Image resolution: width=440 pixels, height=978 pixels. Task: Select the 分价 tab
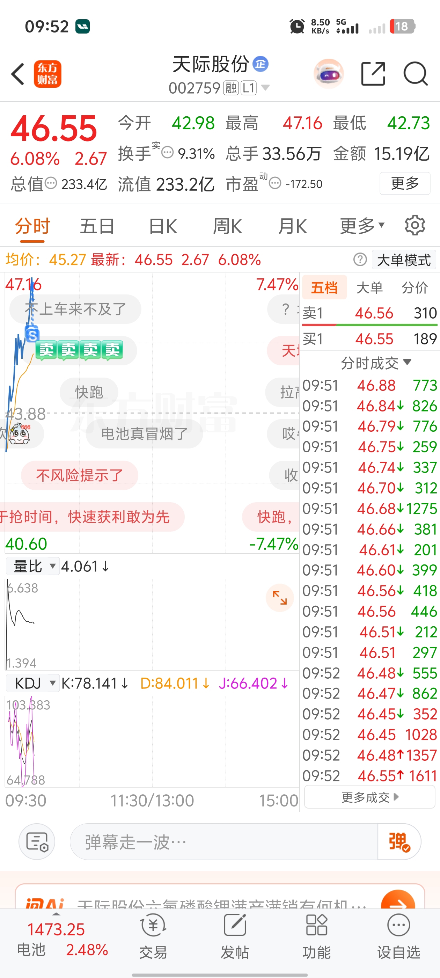pyautogui.click(x=415, y=287)
